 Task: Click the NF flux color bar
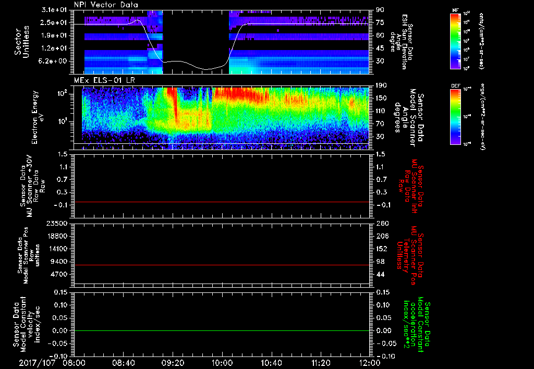pyautogui.click(x=455, y=41)
